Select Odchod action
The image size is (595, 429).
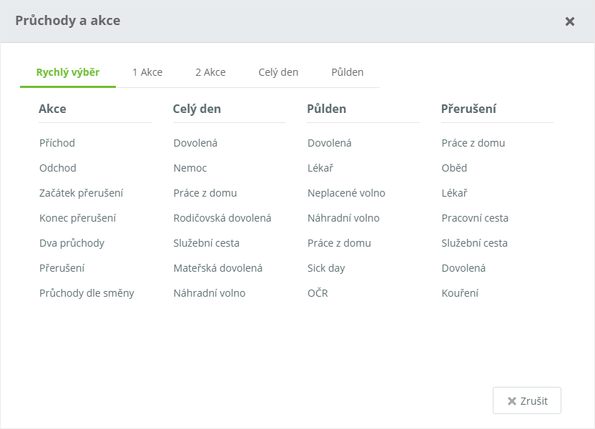58,168
